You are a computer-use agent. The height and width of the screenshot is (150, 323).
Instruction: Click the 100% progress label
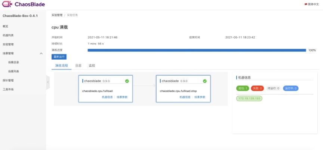click(x=312, y=50)
